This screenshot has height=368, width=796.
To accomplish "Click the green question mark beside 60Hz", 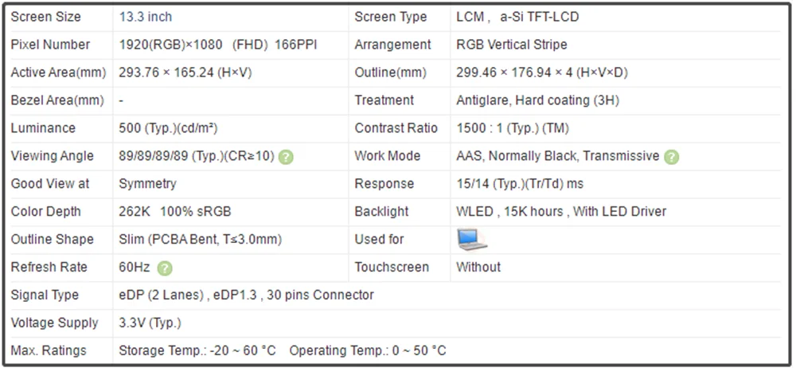I will pyautogui.click(x=165, y=268).
